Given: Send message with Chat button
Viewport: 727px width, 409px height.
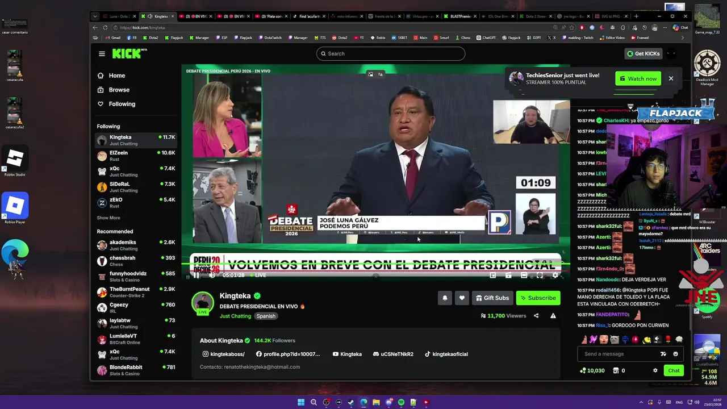Looking at the screenshot, I should pos(674,370).
